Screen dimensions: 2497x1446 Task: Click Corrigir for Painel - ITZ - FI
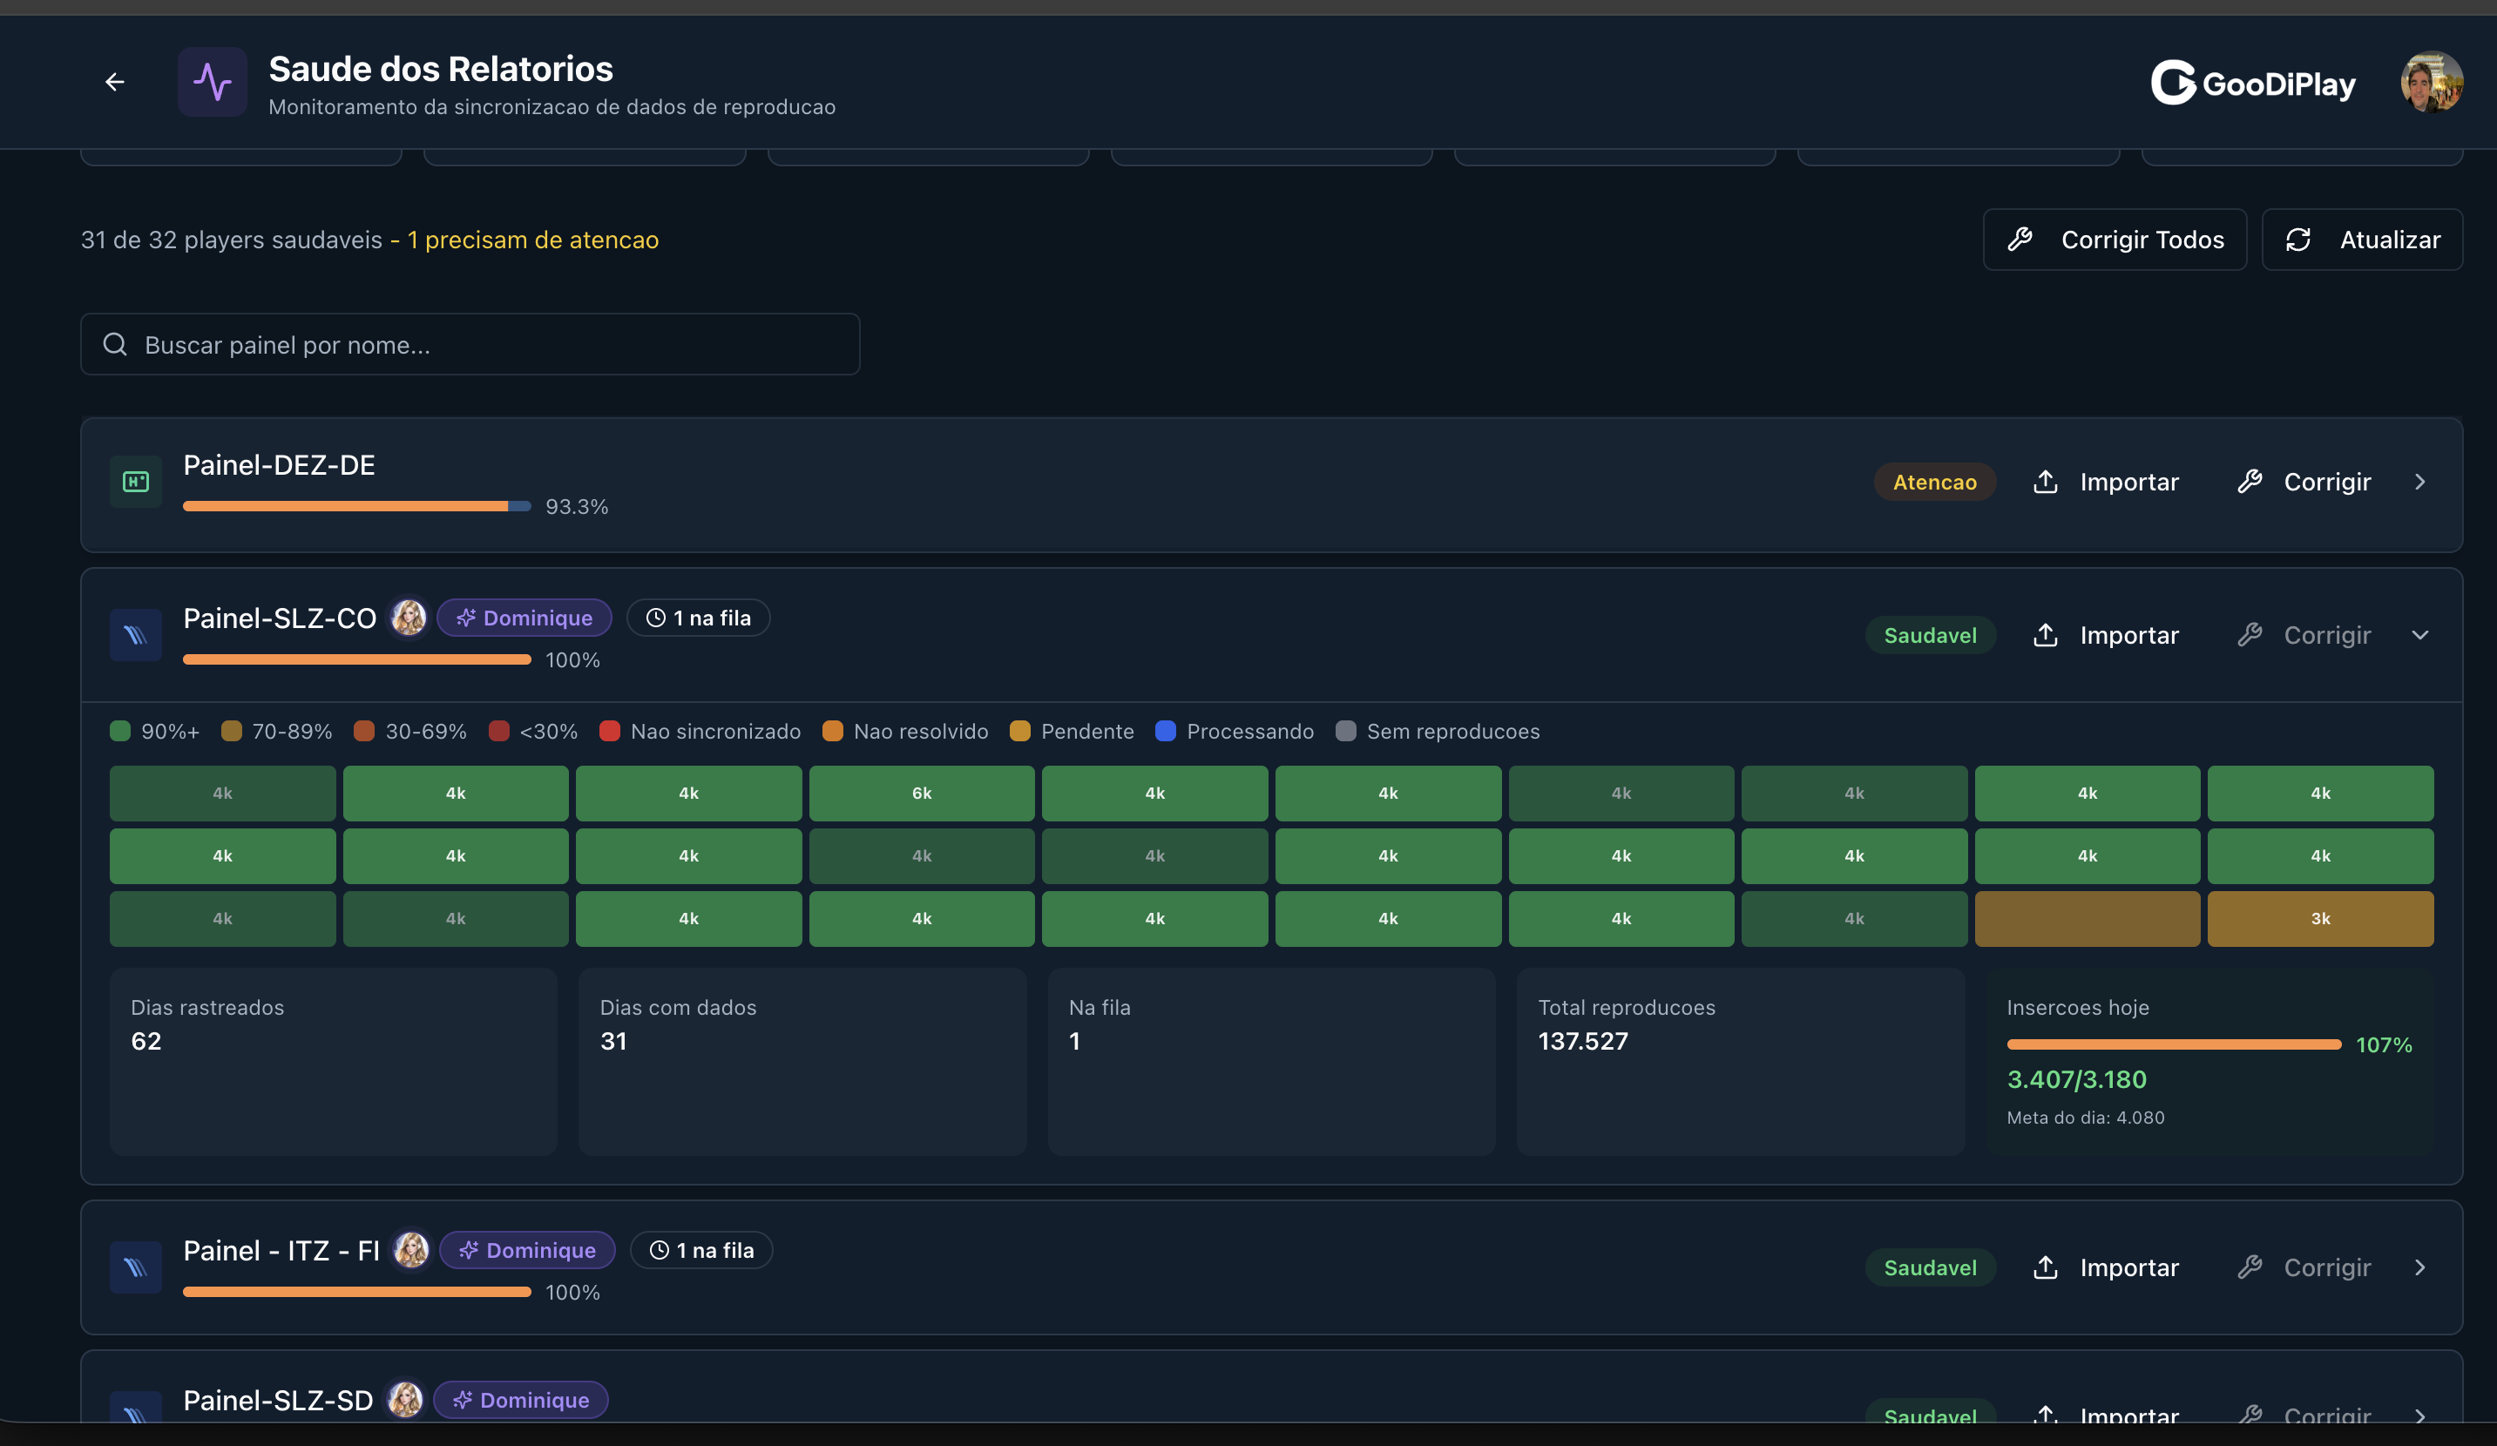[2304, 1267]
